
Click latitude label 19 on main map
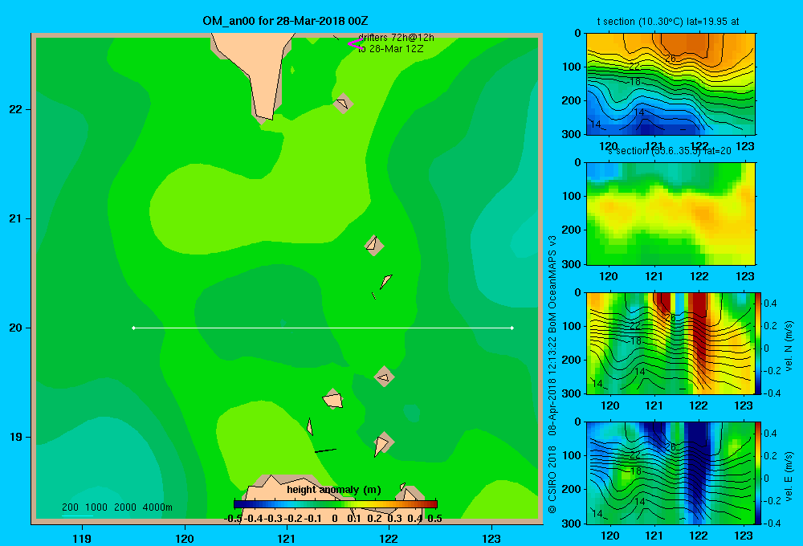coord(16,437)
